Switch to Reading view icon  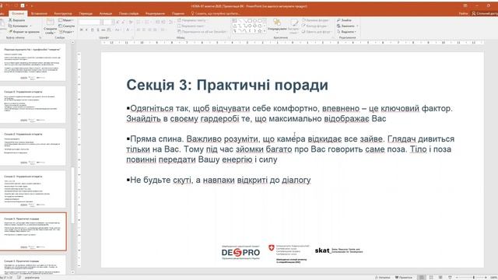(x=440, y=278)
